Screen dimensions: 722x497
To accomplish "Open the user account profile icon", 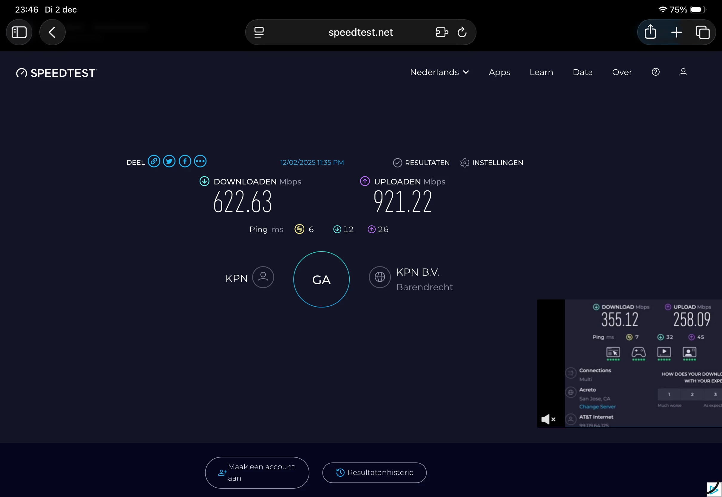I will click(x=683, y=72).
